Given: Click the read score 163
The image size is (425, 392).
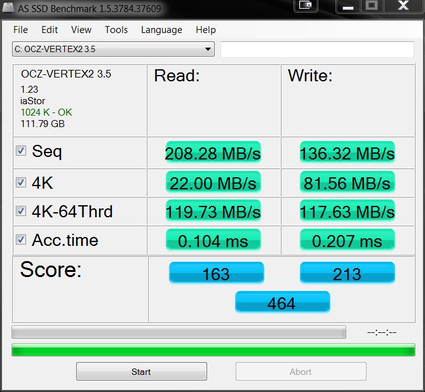Looking at the screenshot, I should coord(216,273).
